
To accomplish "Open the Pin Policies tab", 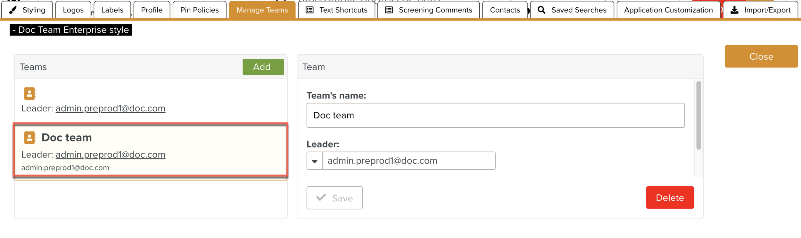I will 199,10.
